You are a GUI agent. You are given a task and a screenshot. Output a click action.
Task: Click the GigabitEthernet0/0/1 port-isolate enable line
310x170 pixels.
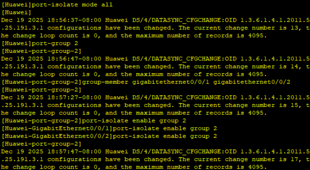(109, 128)
